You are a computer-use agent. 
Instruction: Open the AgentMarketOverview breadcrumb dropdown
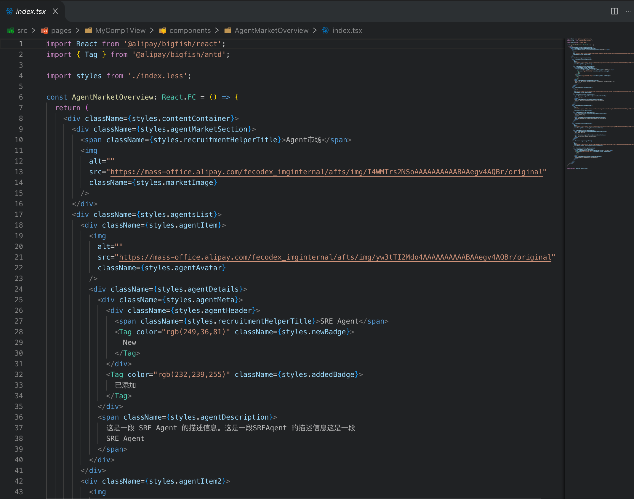(x=271, y=31)
